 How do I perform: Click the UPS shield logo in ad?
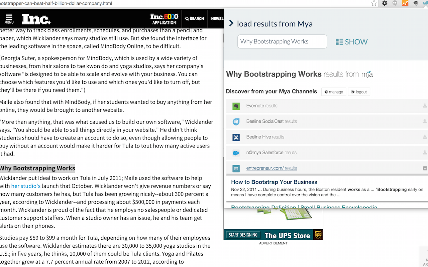pyautogui.click(x=318, y=235)
